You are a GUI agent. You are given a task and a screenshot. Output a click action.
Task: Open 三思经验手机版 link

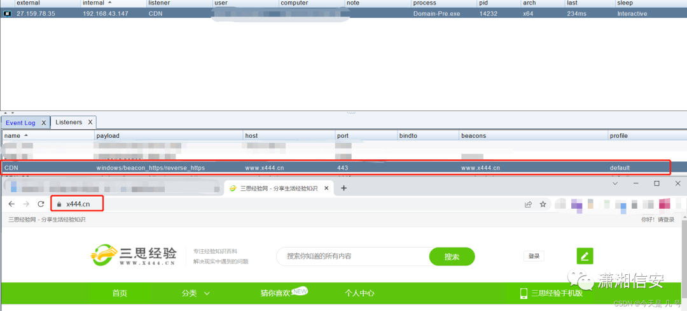551,293
